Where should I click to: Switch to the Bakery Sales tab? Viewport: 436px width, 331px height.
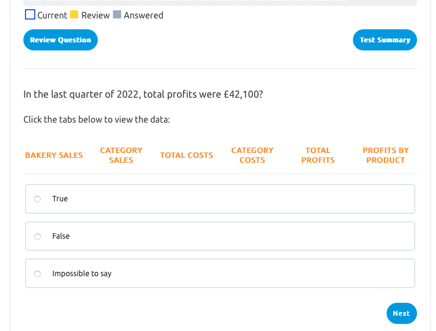(54, 155)
